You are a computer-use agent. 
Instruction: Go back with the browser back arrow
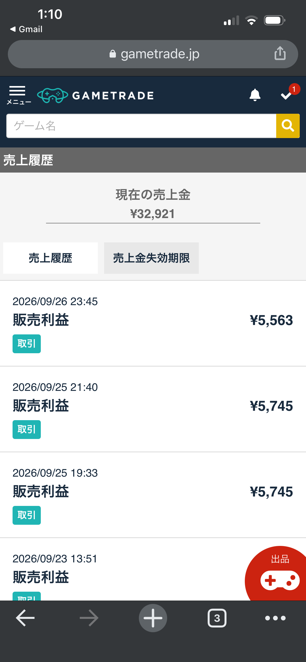[x=25, y=618]
